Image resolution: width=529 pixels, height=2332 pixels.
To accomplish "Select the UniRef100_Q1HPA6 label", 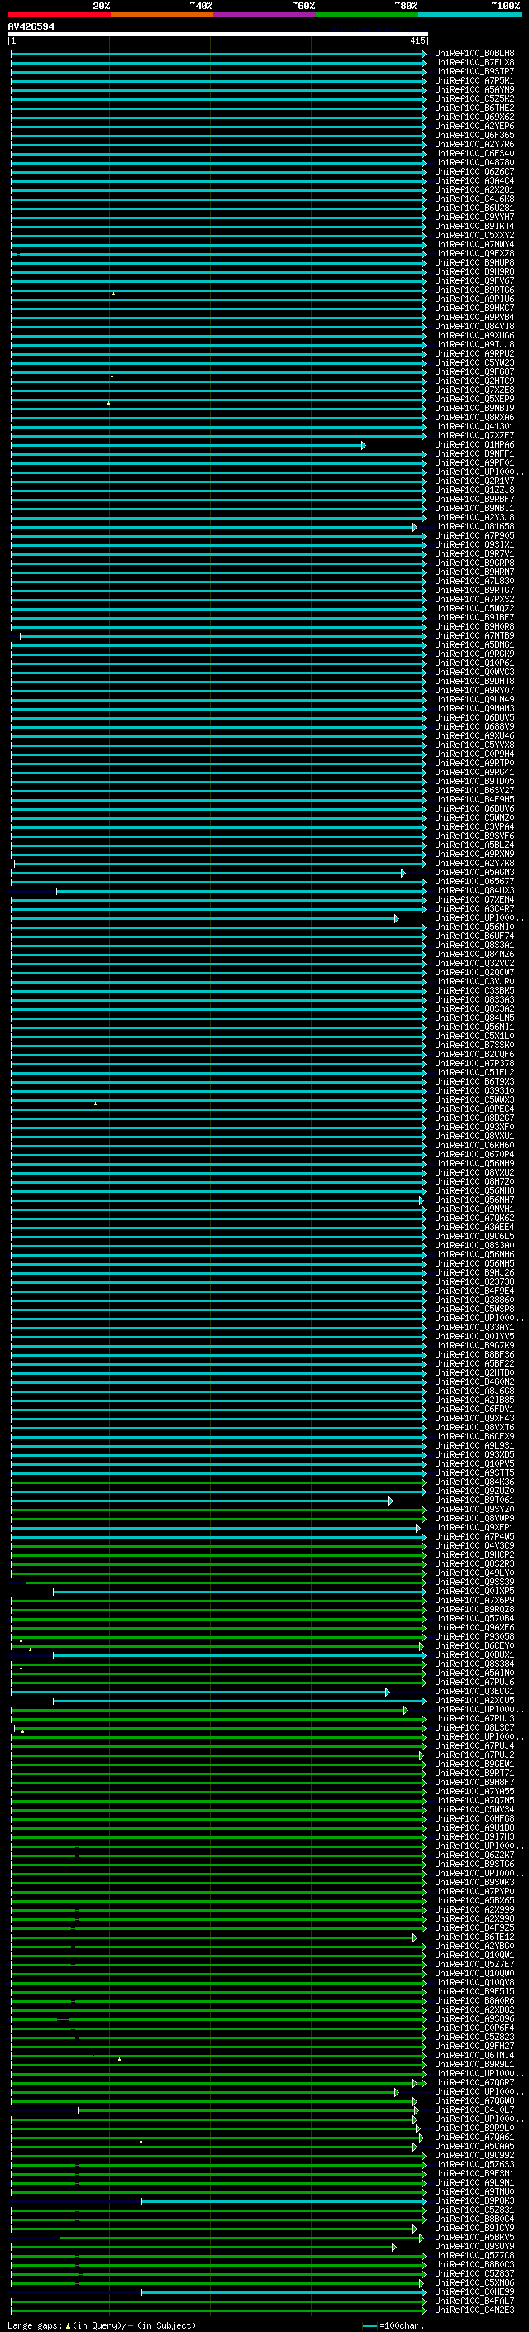I will (474, 444).
